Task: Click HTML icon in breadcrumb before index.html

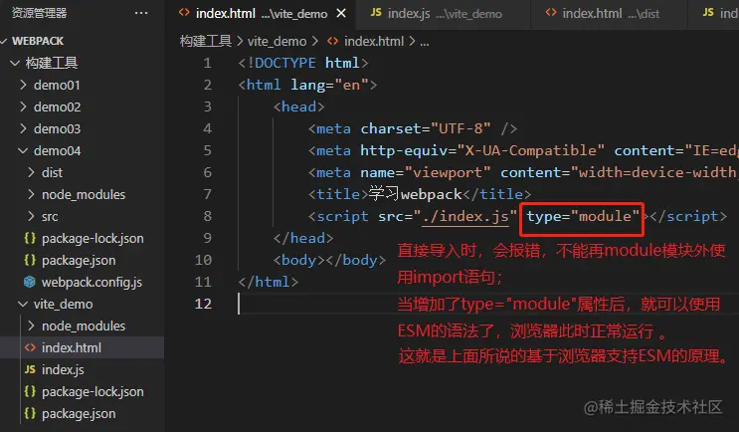Action: coord(333,41)
